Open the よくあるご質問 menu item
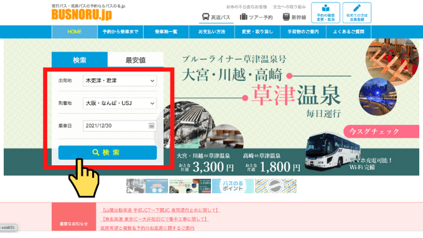This screenshot has height=238, width=423. pos(348,32)
